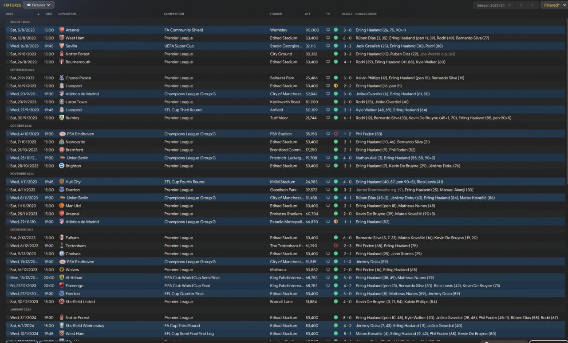Click the PSV Eindhoven badge on 4/10/2023
The image size is (568, 343).
(x=62, y=134)
